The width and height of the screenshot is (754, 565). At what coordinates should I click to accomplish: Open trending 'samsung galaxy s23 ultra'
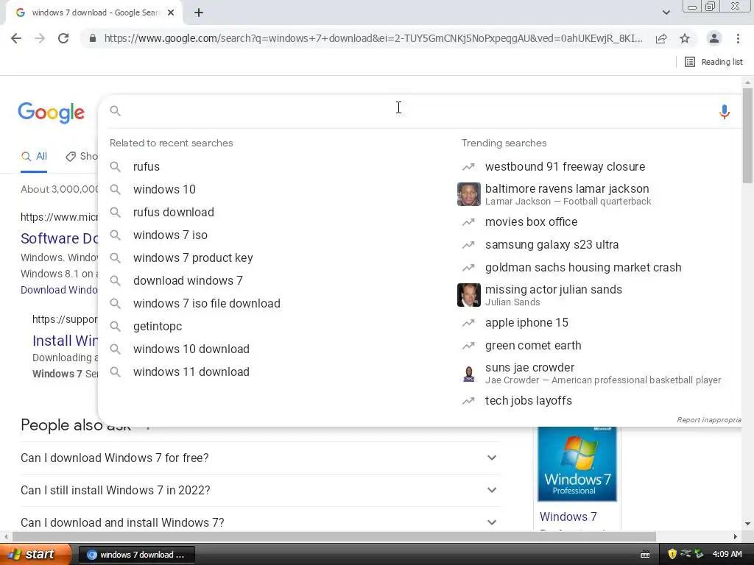click(x=552, y=244)
